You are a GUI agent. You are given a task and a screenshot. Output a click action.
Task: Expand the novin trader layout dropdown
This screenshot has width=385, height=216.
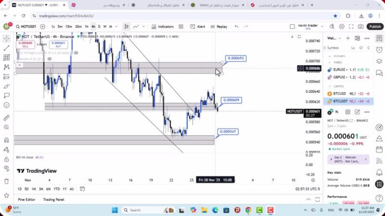point(321,27)
